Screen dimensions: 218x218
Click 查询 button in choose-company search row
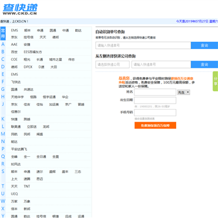point(204,64)
